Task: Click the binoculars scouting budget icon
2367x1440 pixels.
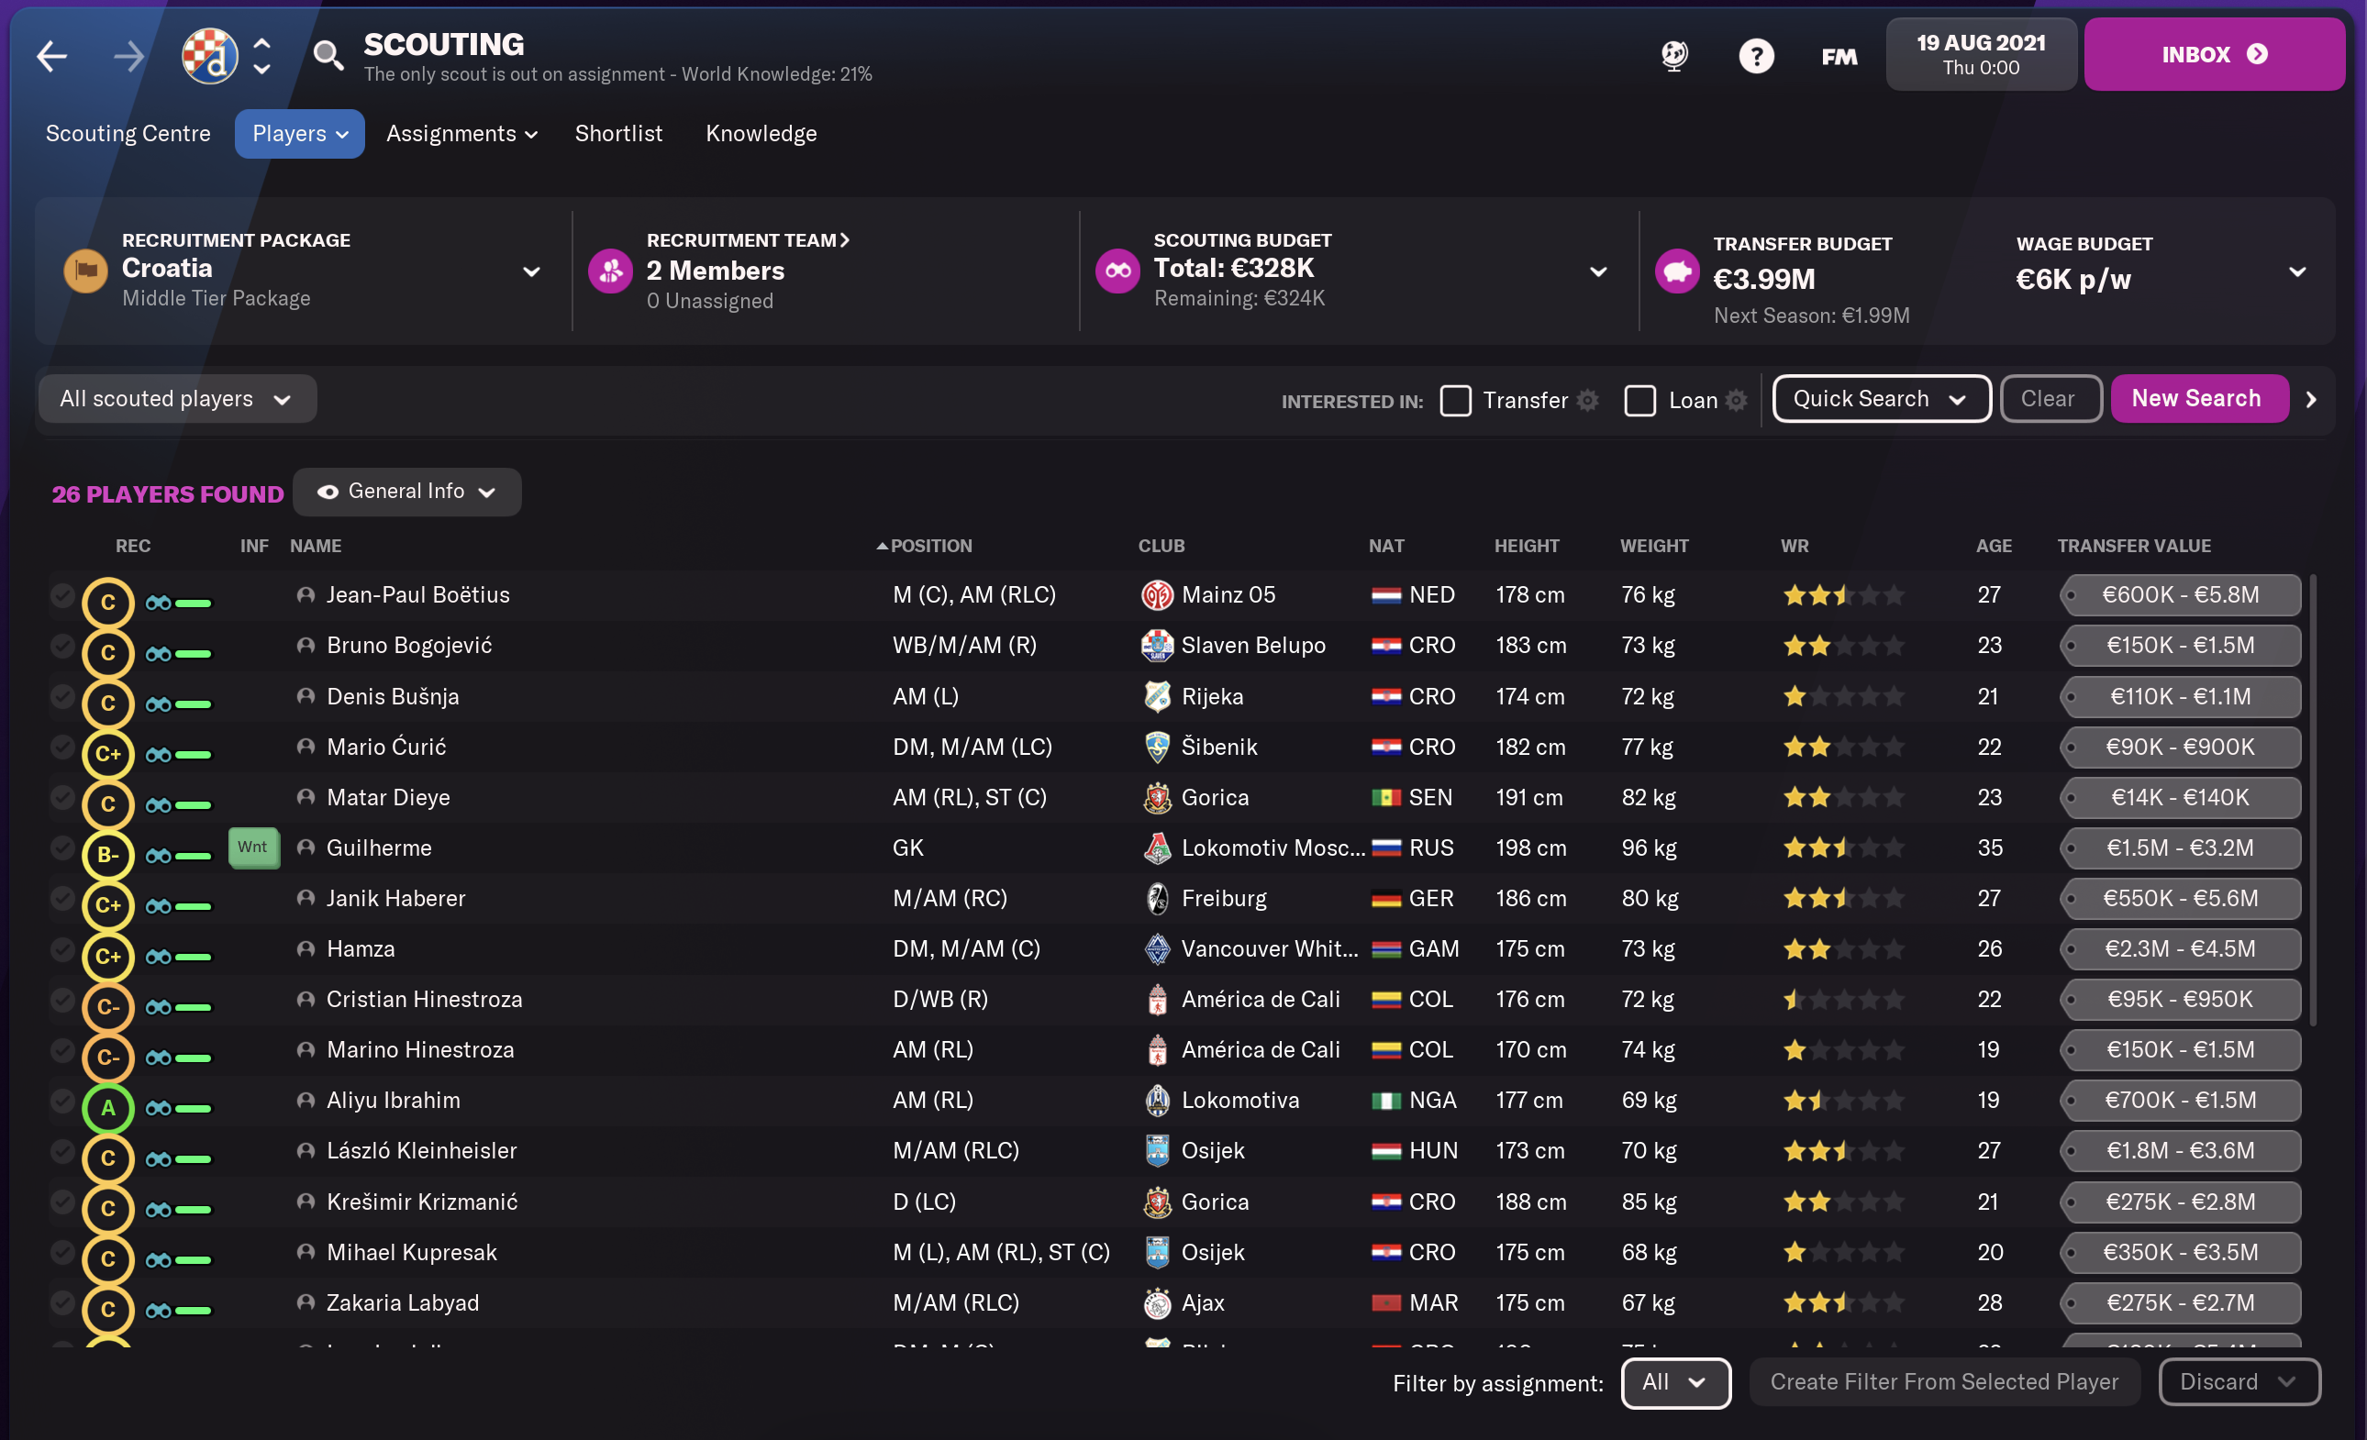Action: (x=1117, y=270)
